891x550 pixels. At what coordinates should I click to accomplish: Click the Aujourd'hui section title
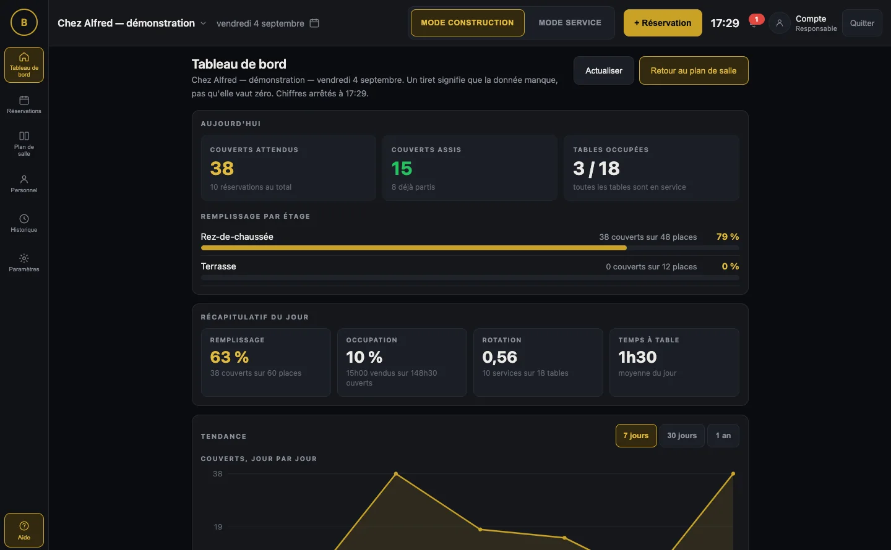click(231, 124)
